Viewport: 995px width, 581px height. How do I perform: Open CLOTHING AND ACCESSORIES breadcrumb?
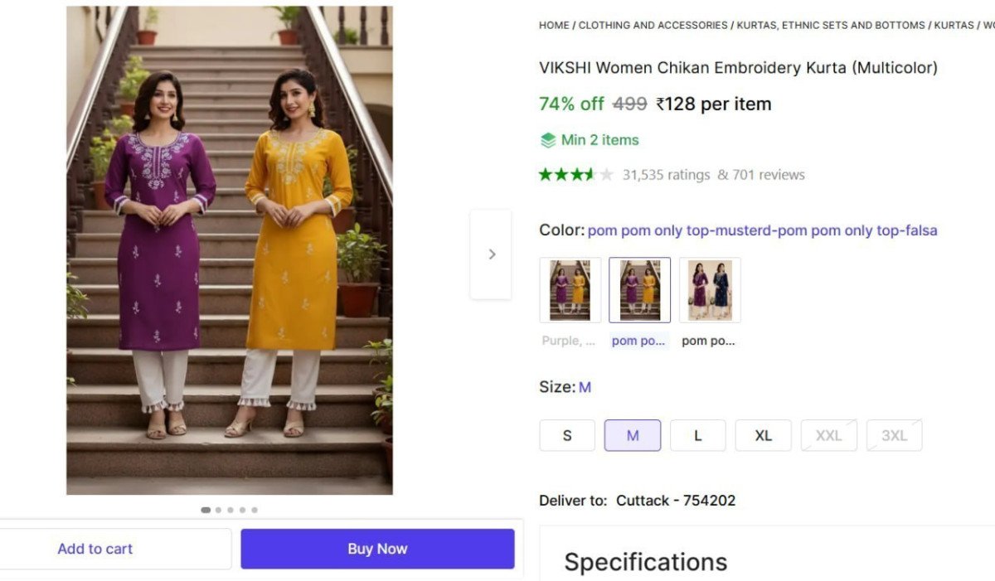[x=652, y=25]
